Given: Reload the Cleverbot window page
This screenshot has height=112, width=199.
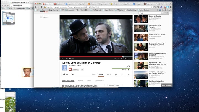Looking at the screenshot, I should pos(8,6).
